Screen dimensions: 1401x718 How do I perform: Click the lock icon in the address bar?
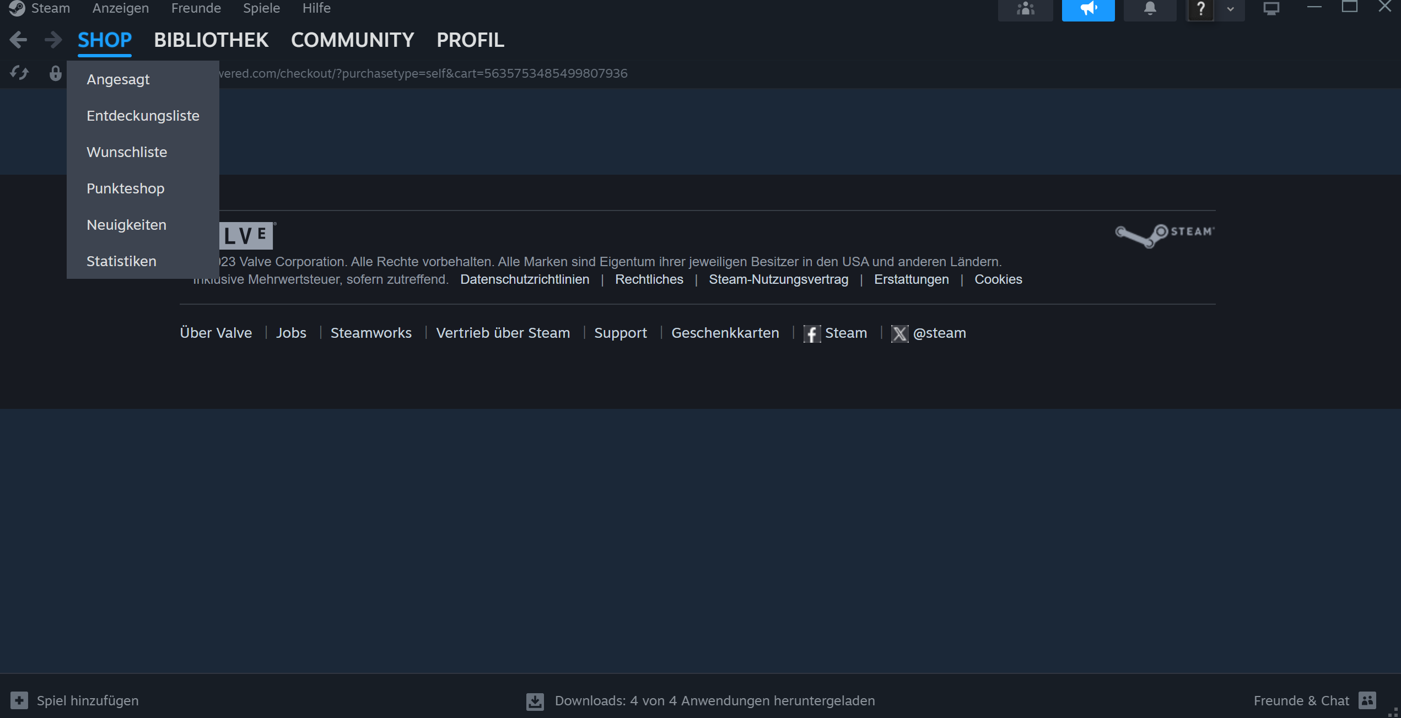[55, 73]
